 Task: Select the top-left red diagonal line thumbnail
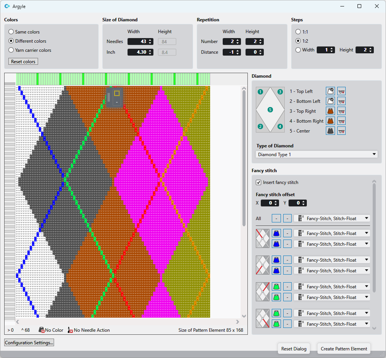(x=262, y=238)
